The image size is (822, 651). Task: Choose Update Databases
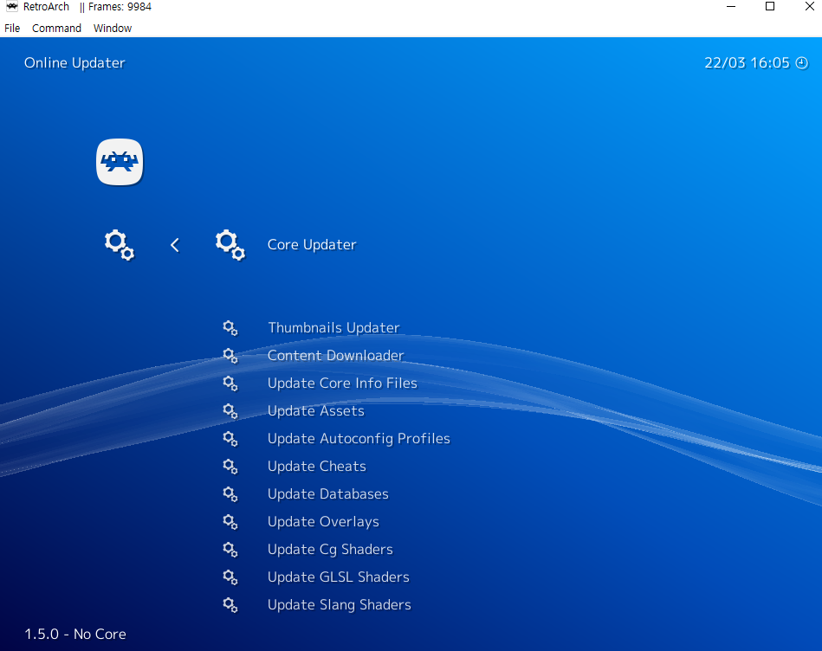(x=328, y=494)
